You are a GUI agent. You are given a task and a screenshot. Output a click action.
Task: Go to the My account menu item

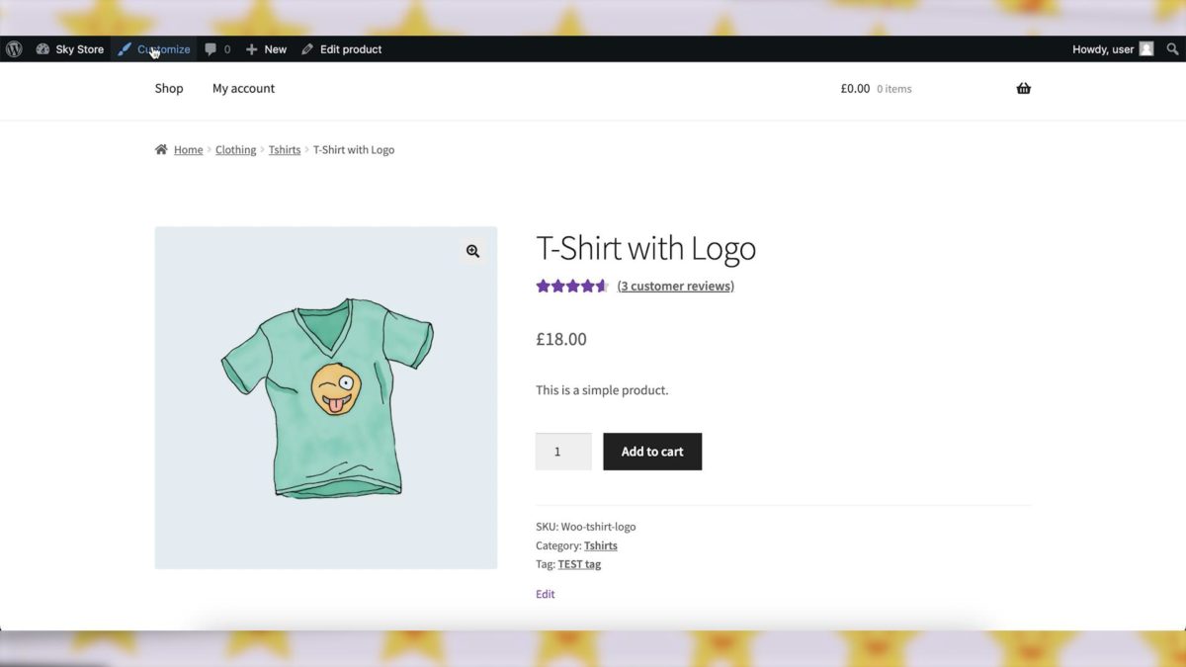click(x=242, y=88)
